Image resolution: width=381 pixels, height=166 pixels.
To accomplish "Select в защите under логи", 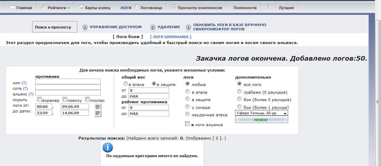I will point(187,99).
